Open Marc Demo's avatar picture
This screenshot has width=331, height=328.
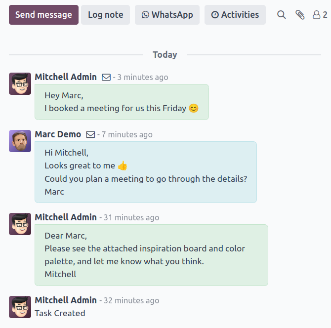[20, 141]
